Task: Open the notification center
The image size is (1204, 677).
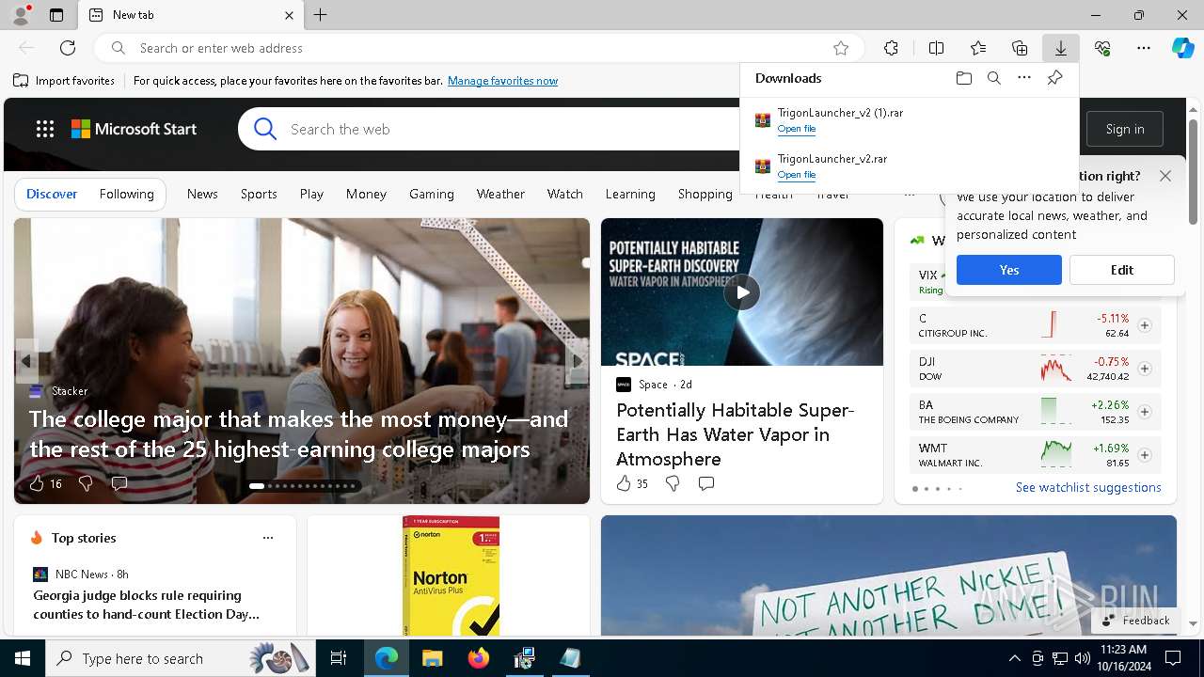Action: coord(1173,658)
